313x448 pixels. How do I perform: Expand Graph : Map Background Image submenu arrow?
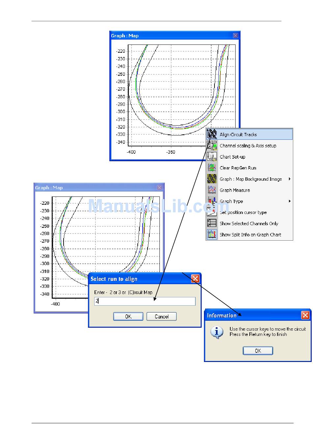[290, 179]
